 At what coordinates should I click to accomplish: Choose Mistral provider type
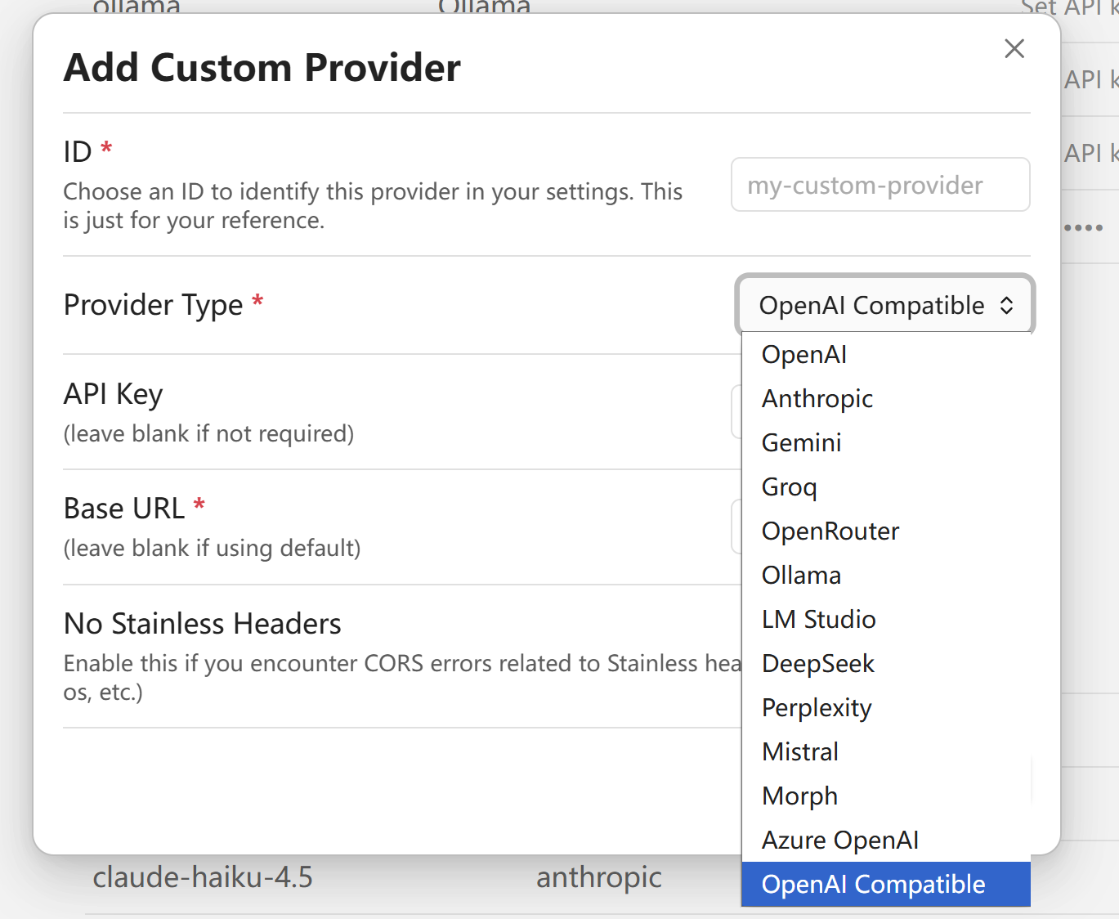[886, 752]
